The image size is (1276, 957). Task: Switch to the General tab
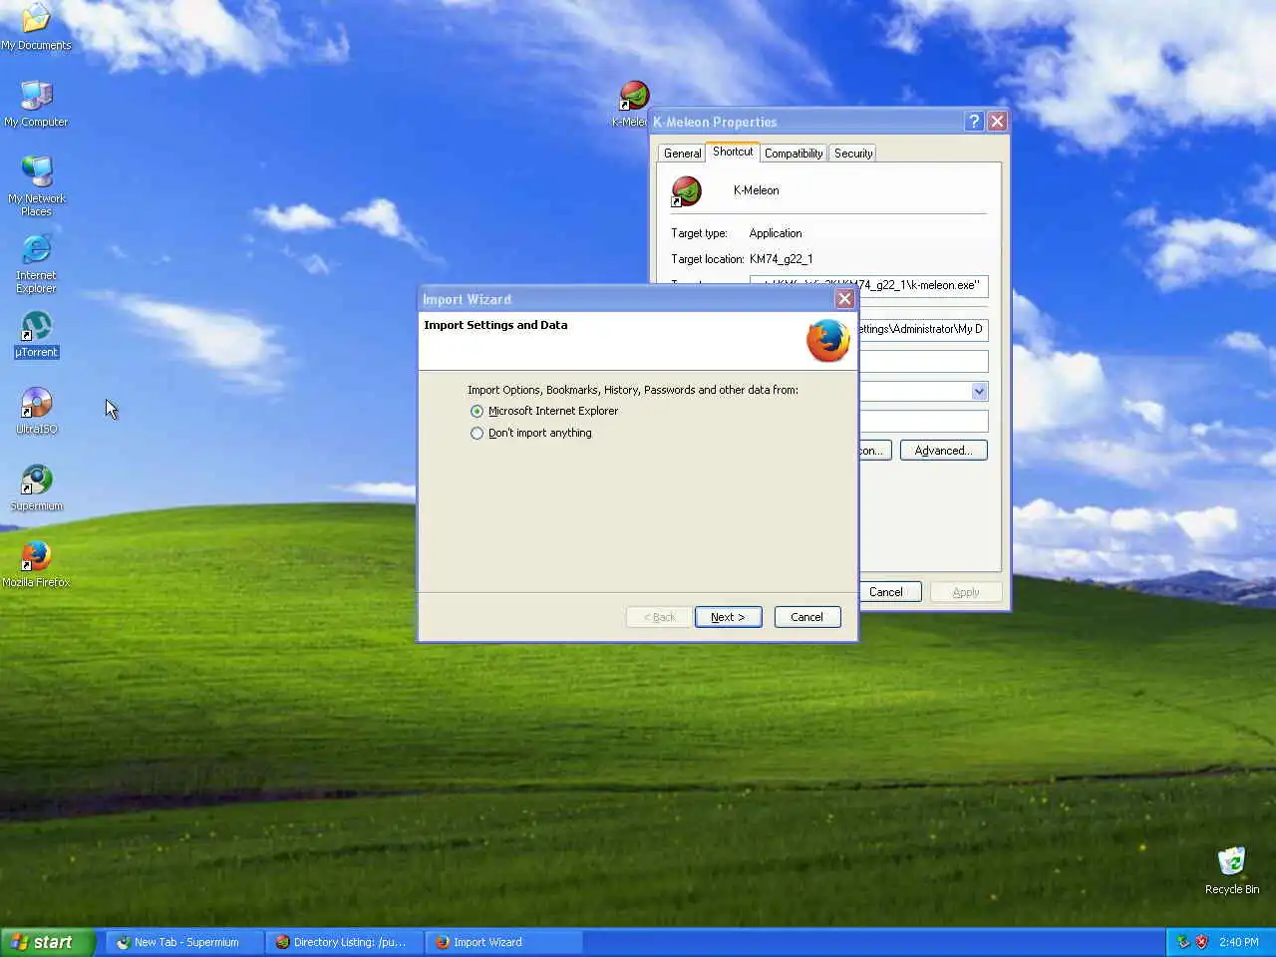tap(682, 154)
